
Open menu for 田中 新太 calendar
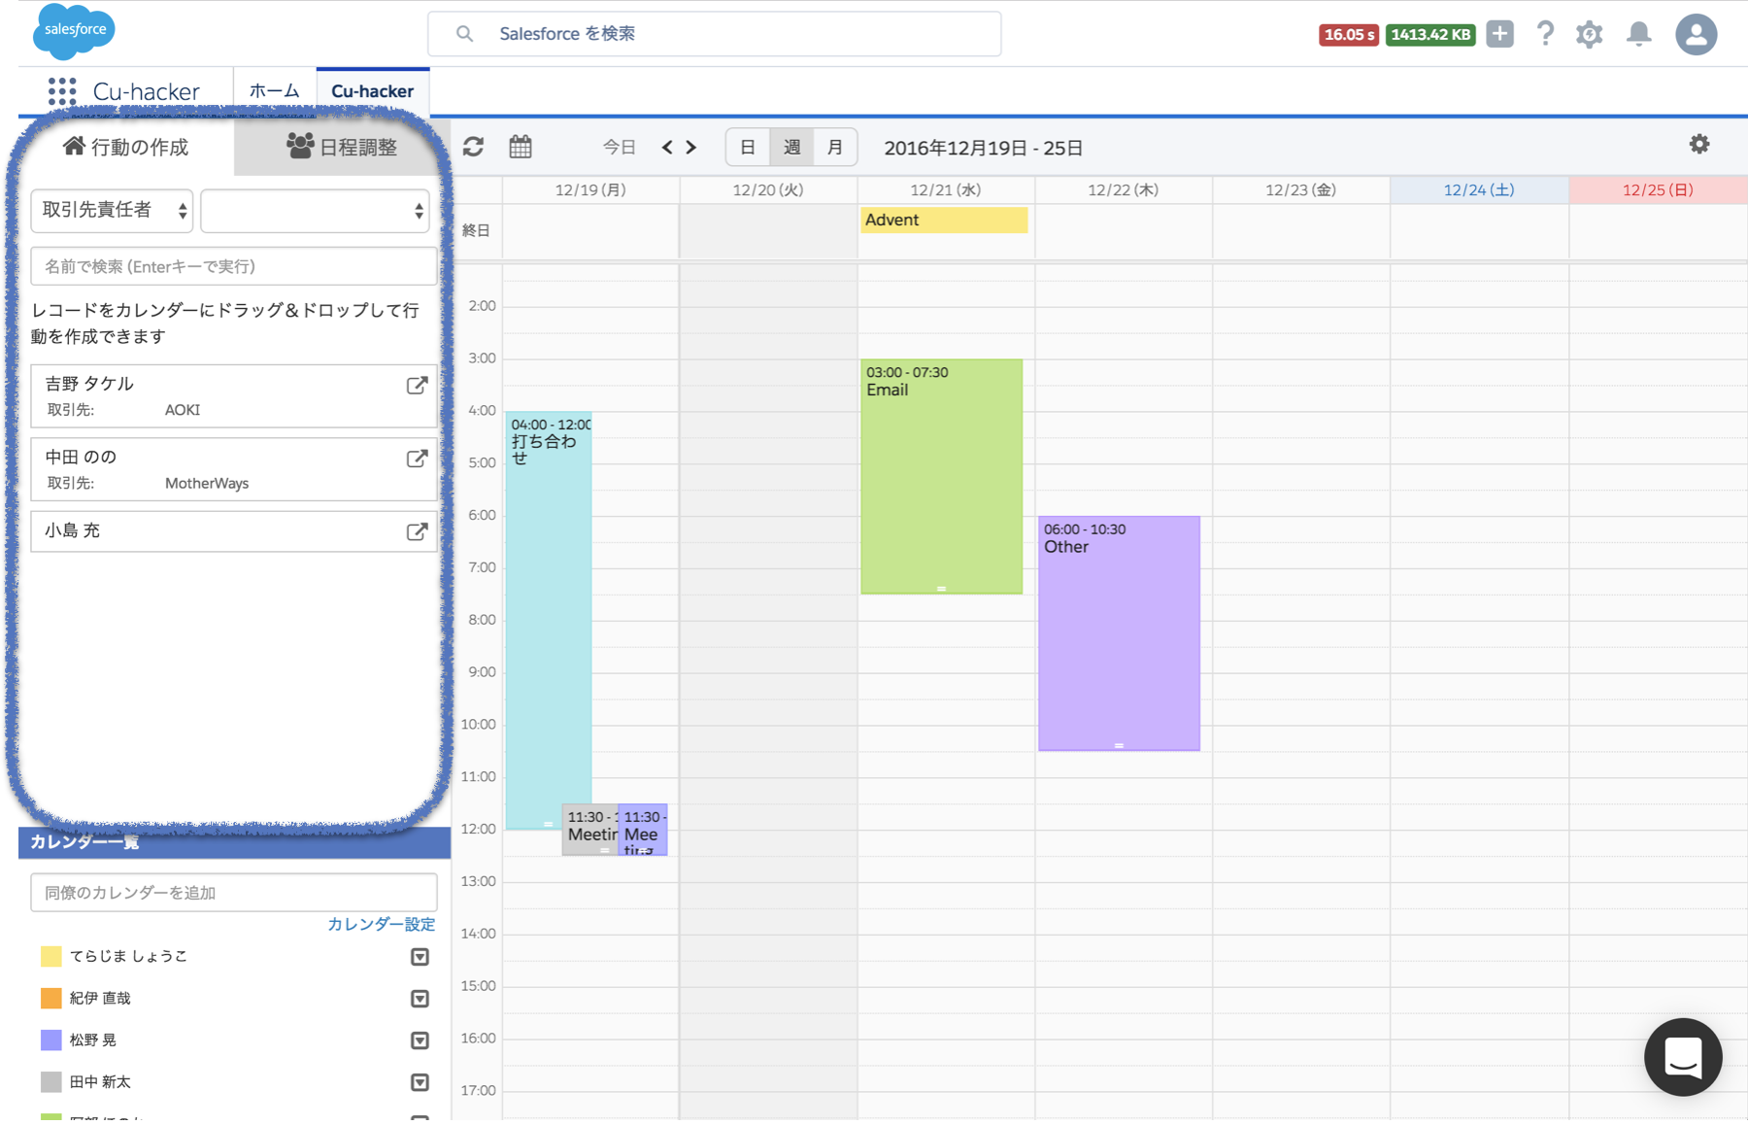click(x=420, y=1082)
